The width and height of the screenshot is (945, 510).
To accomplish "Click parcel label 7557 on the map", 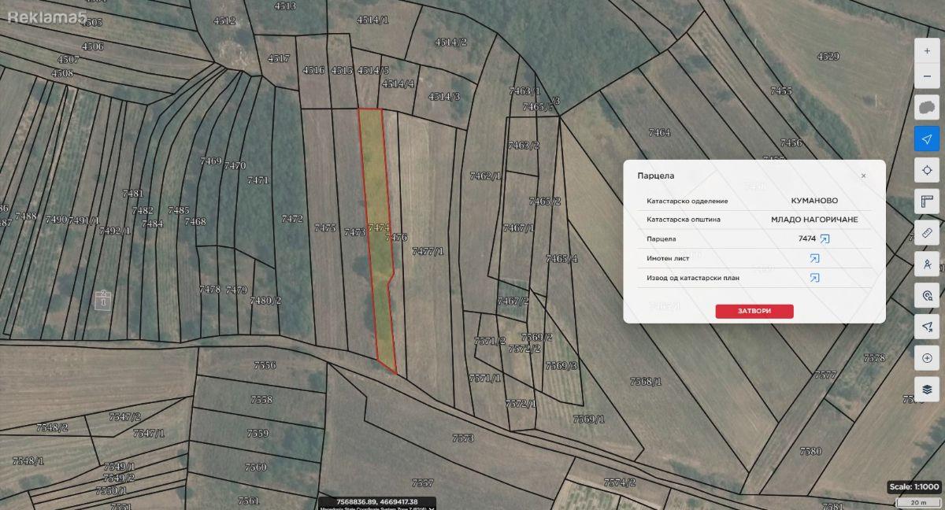I will tap(423, 482).
